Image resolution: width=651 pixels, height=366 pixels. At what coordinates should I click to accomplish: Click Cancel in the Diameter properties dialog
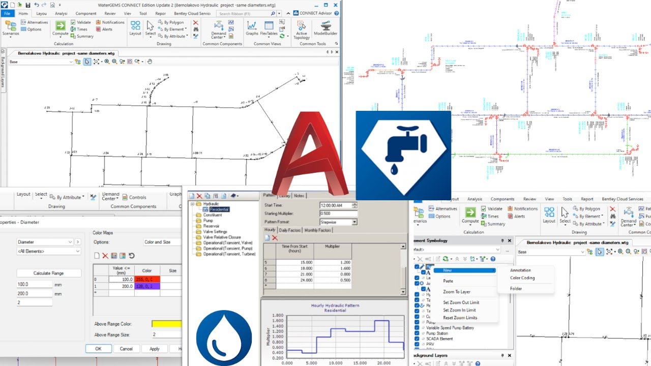point(126,349)
